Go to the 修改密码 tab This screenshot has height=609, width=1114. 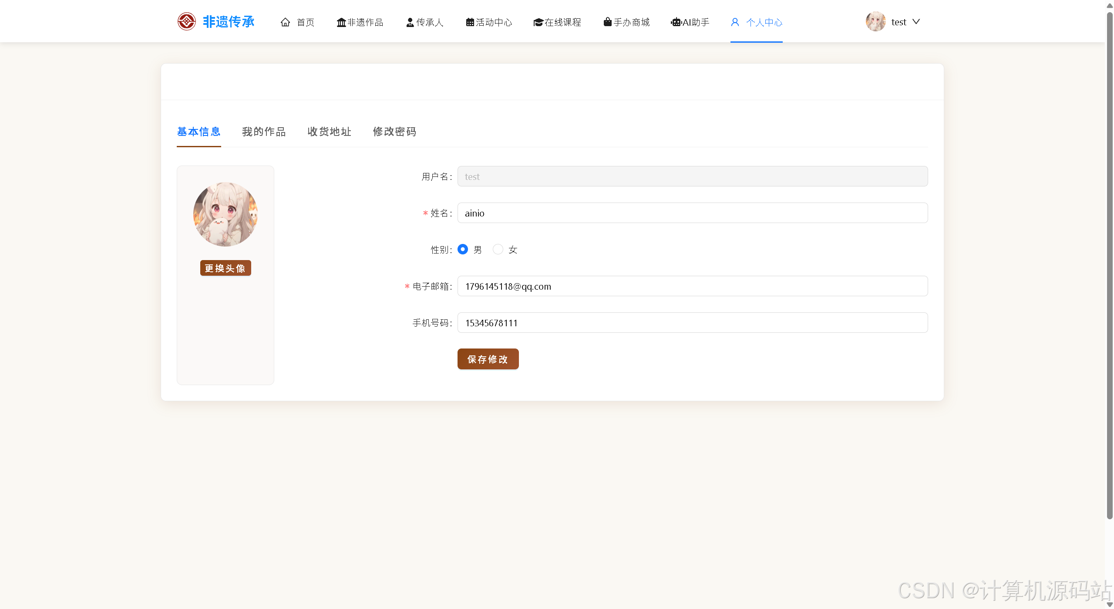coord(394,132)
